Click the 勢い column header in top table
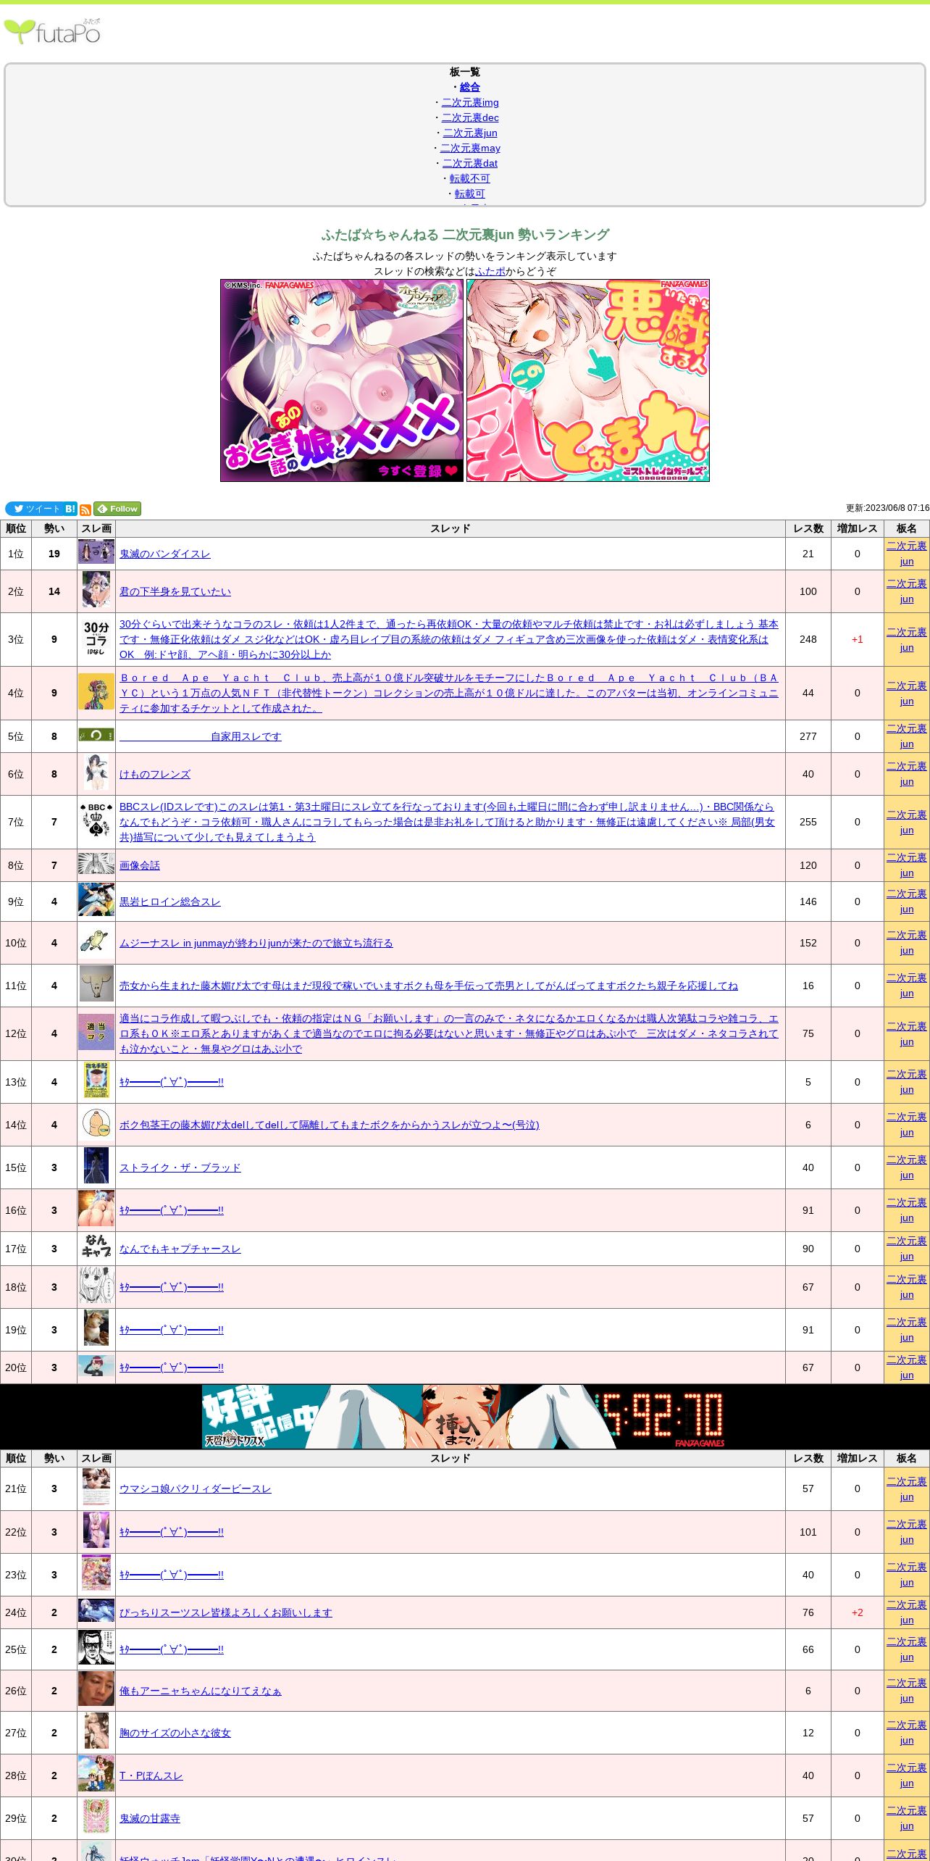This screenshot has width=930, height=1861. tap(54, 528)
